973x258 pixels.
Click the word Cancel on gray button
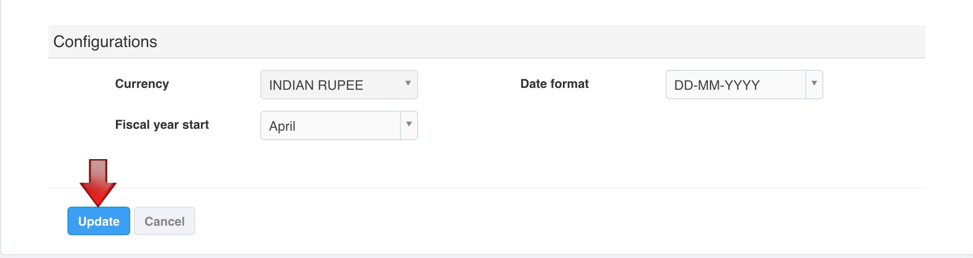(x=164, y=221)
